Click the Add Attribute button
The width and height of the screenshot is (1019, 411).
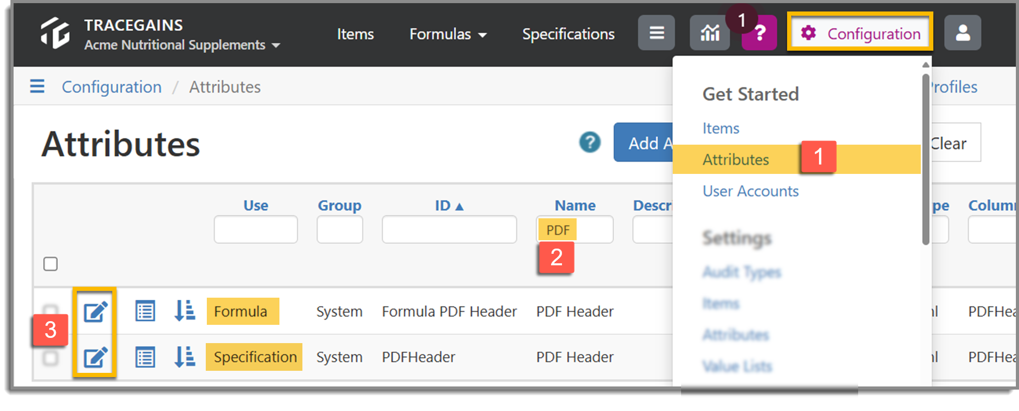point(643,142)
